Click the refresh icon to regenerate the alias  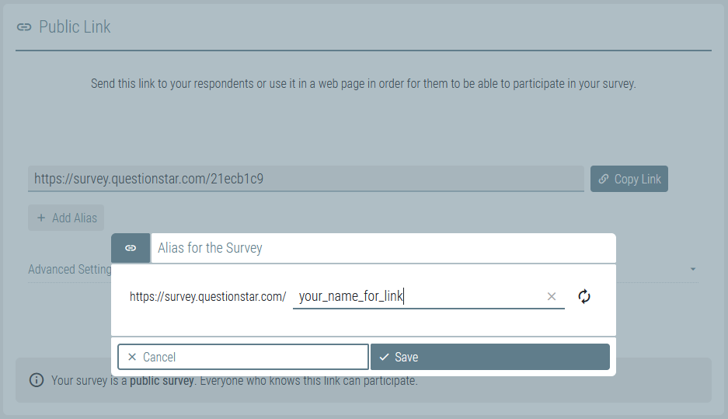coord(584,296)
